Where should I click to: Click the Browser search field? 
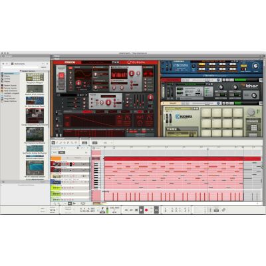(x=21, y=67)
